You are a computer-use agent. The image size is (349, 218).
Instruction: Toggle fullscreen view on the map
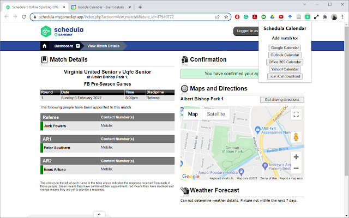click(x=296, y=114)
